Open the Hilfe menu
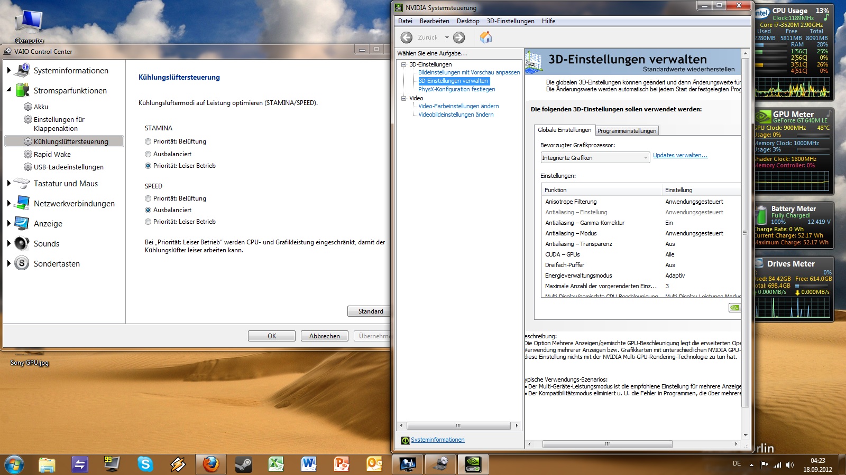The image size is (846, 475). point(548,21)
